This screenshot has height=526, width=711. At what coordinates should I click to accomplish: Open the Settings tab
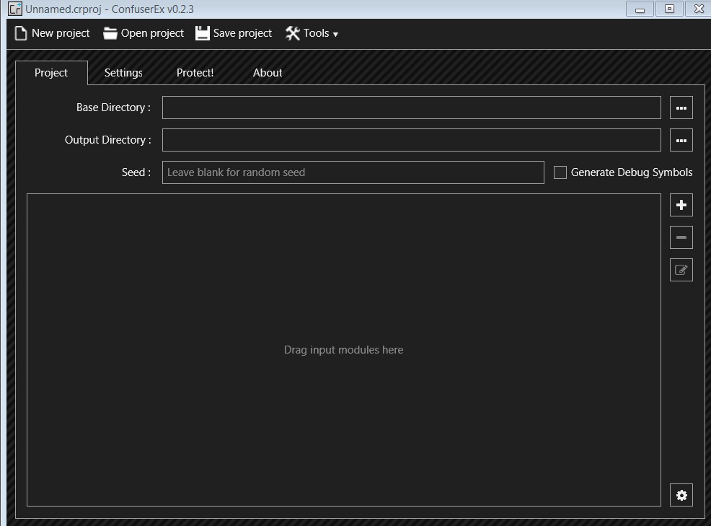(x=123, y=73)
